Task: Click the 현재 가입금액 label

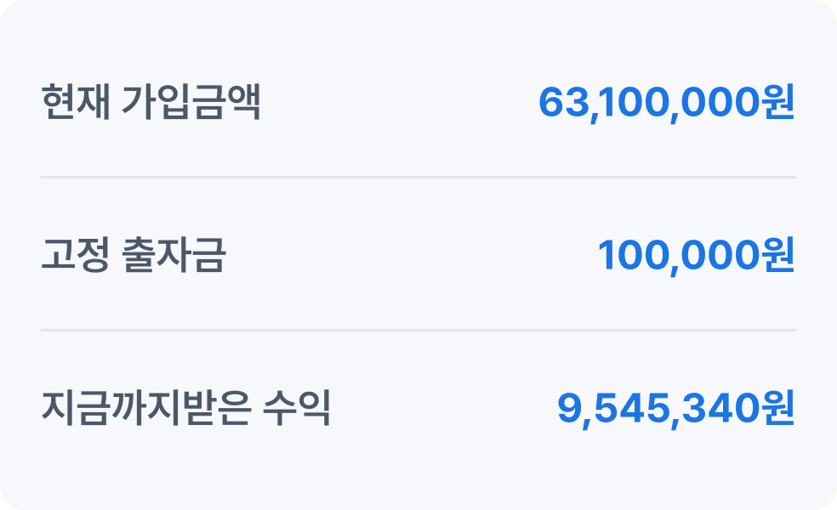Action: [151, 102]
